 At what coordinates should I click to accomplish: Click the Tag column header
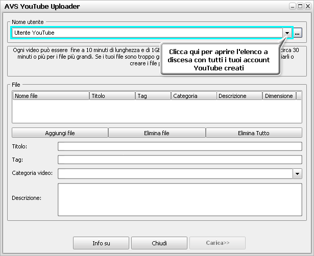coord(153,96)
